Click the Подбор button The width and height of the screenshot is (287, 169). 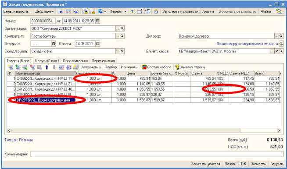tap(111, 67)
